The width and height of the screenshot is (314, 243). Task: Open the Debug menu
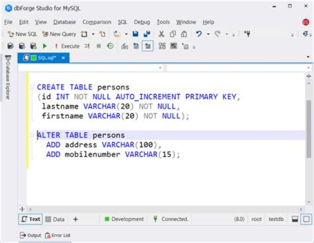point(142,22)
